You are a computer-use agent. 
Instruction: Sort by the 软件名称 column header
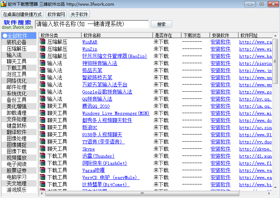117,35
